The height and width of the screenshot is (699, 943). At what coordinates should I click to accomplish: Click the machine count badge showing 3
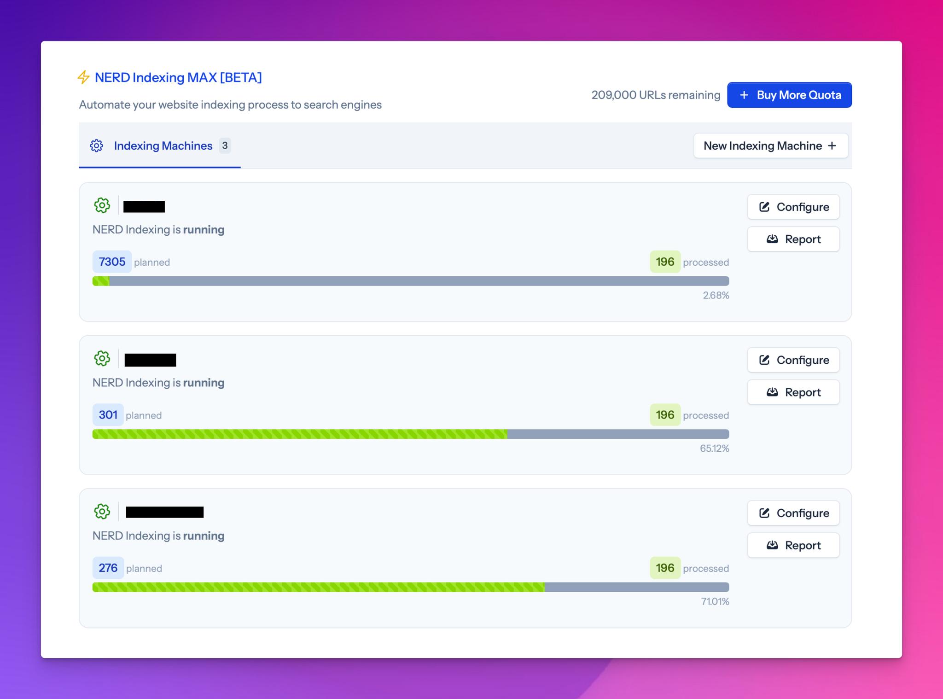coord(225,146)
